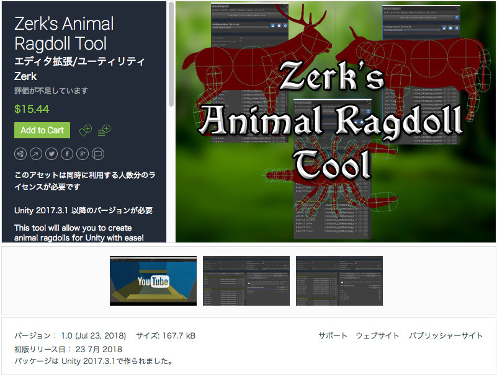Viewport: 497px width, 377px height.
Task: Open the Zerk publisher link
Action: tap(25, 76)
